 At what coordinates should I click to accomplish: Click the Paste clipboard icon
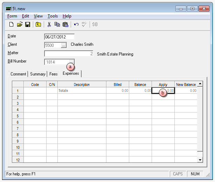click(x=65, y=24)
